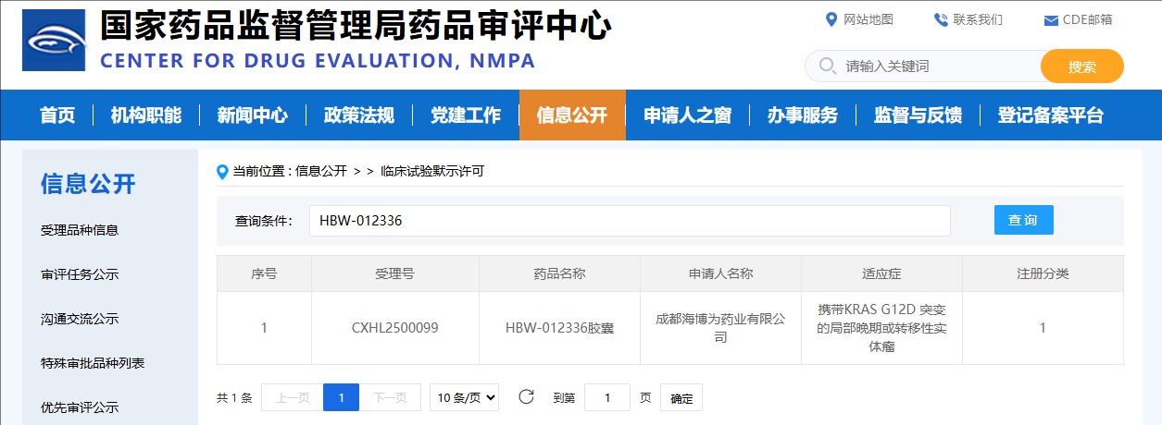The height and width of the screenshot is (425, 1162).
Task: Click the 临床试验默示许可 breadcrumb text
Action: click(x=432, y=171)
